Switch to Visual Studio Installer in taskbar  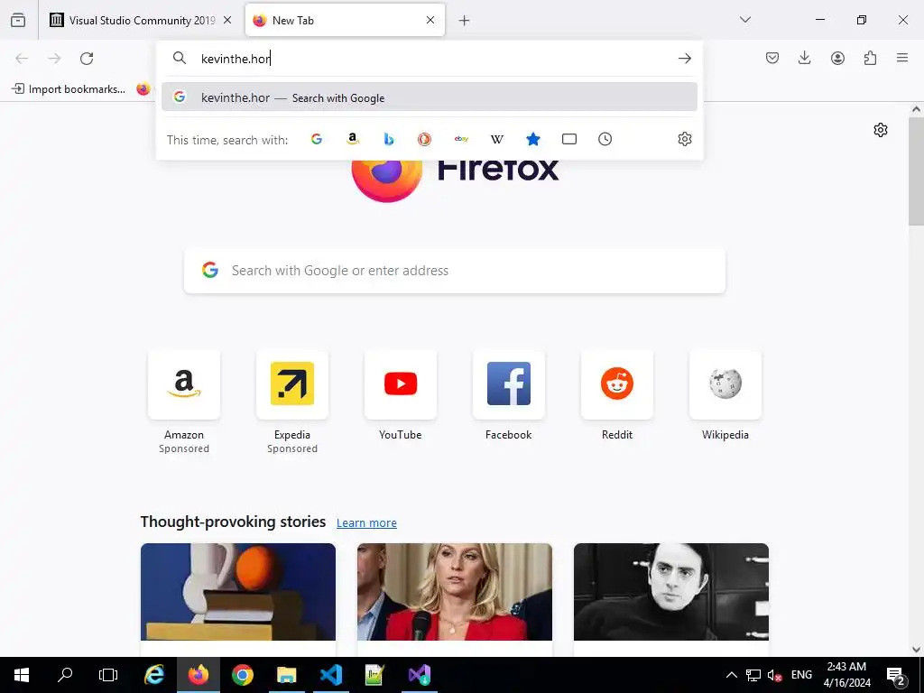click(419, 675)
